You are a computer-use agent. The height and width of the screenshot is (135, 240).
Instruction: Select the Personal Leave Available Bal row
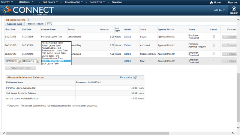(x=75, y=88)
